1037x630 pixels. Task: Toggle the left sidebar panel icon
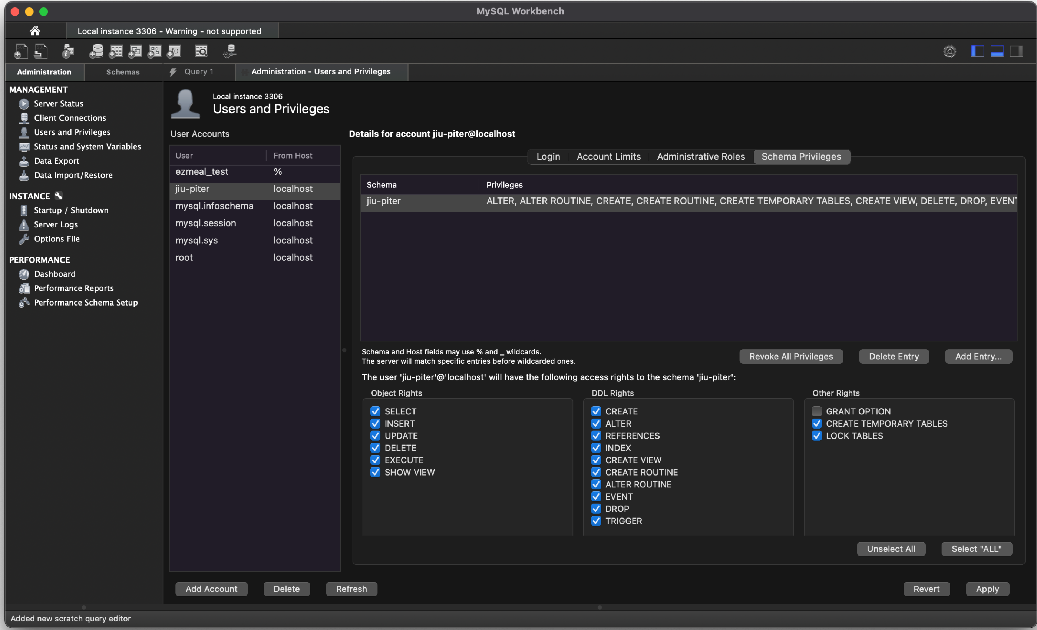(977, 51)
